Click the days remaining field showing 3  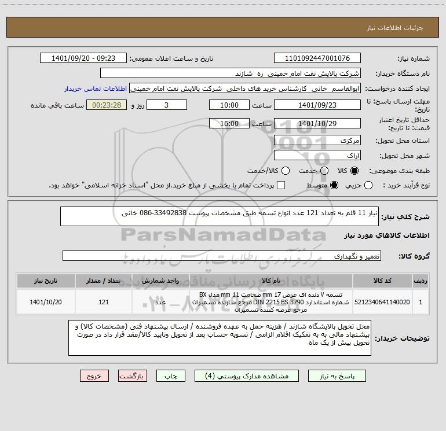(167, 105)
